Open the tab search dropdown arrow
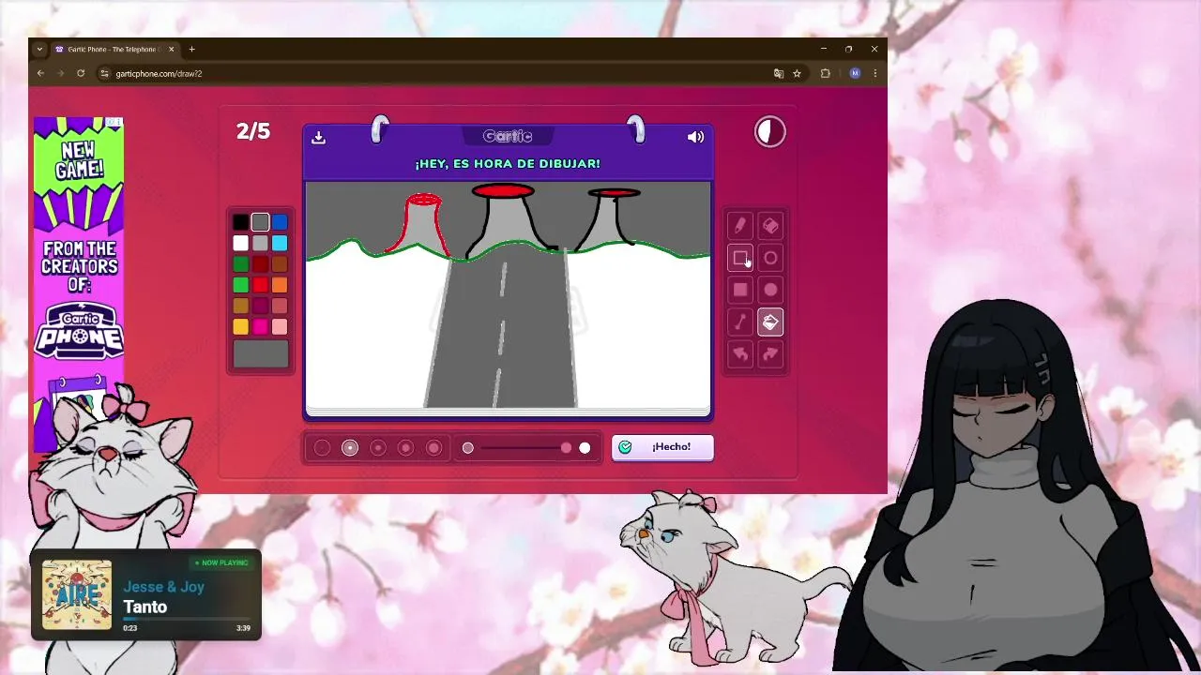 point(39,49)
